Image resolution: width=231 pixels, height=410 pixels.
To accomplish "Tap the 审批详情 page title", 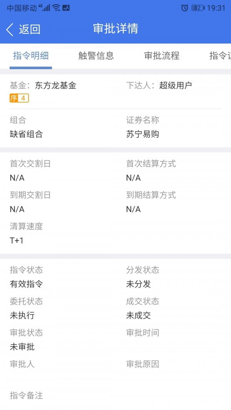I will (x=115, y=29).
